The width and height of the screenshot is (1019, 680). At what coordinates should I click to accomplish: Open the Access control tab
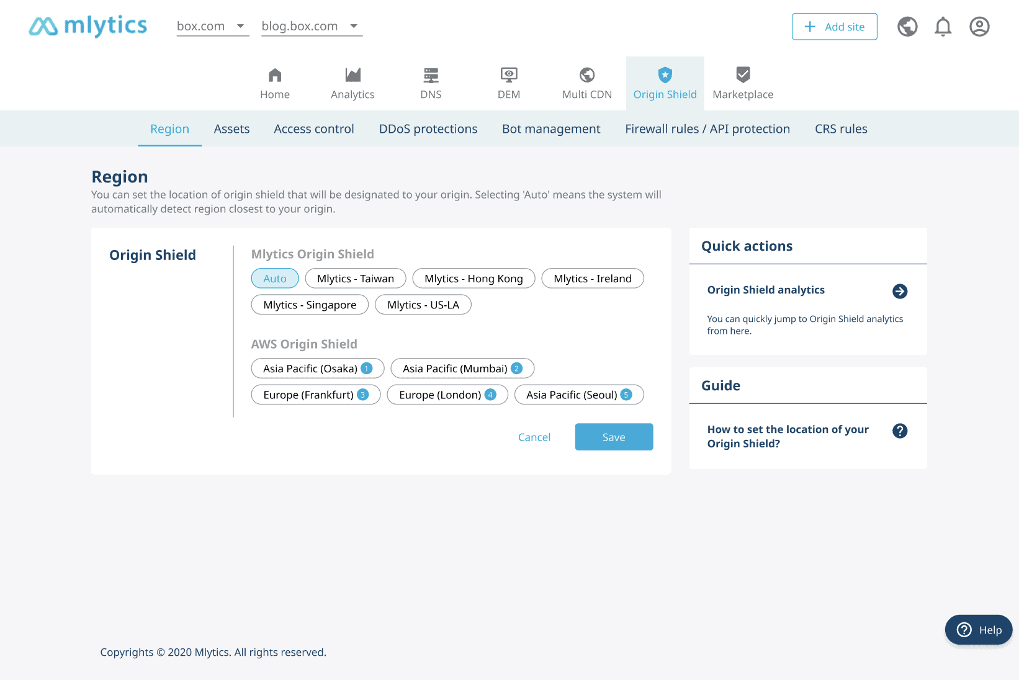pyautogui.click(x=314, y=129)
